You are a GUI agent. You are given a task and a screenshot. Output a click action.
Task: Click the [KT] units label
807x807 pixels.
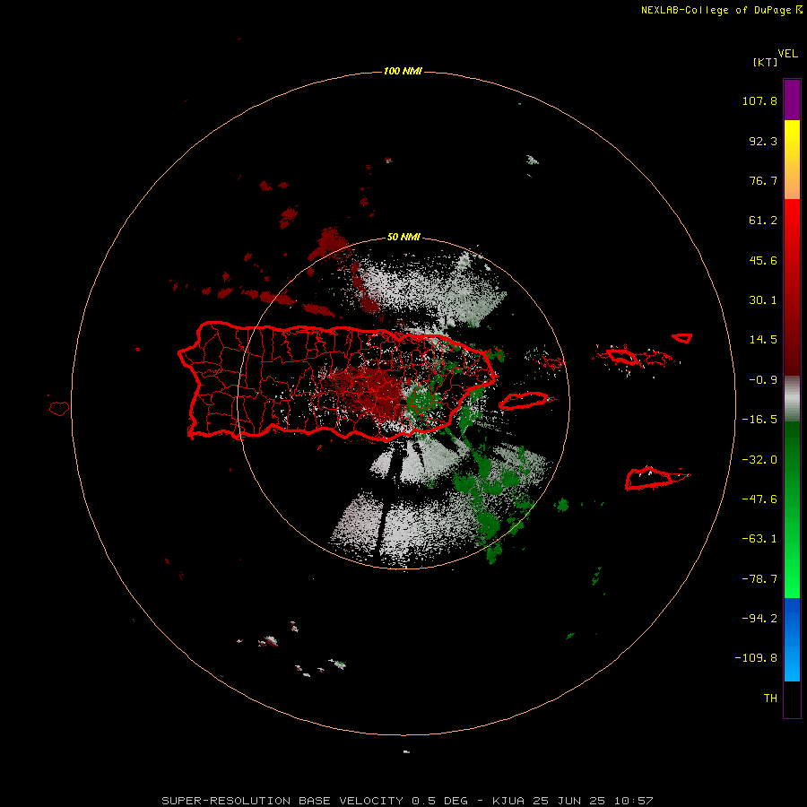point(766,62)
